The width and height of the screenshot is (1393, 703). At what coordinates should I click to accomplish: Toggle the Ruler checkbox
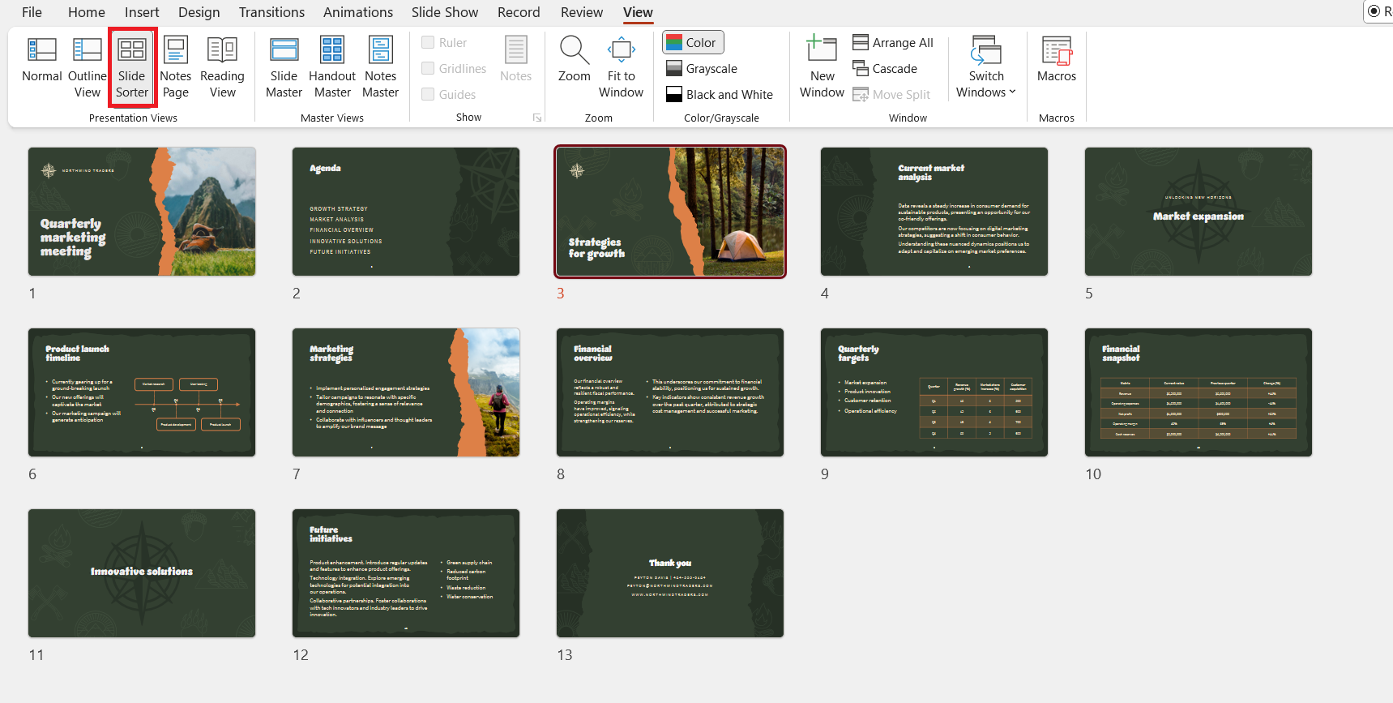(x=428, y=42)
